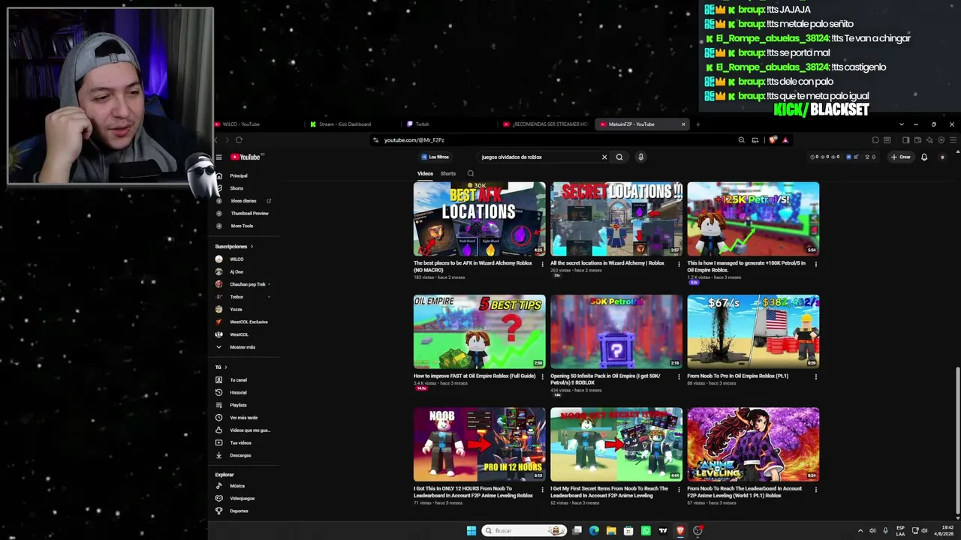Open the WestCOL Exclusive subscription
This screenshot has height=540, width=961.
point(249,322)
